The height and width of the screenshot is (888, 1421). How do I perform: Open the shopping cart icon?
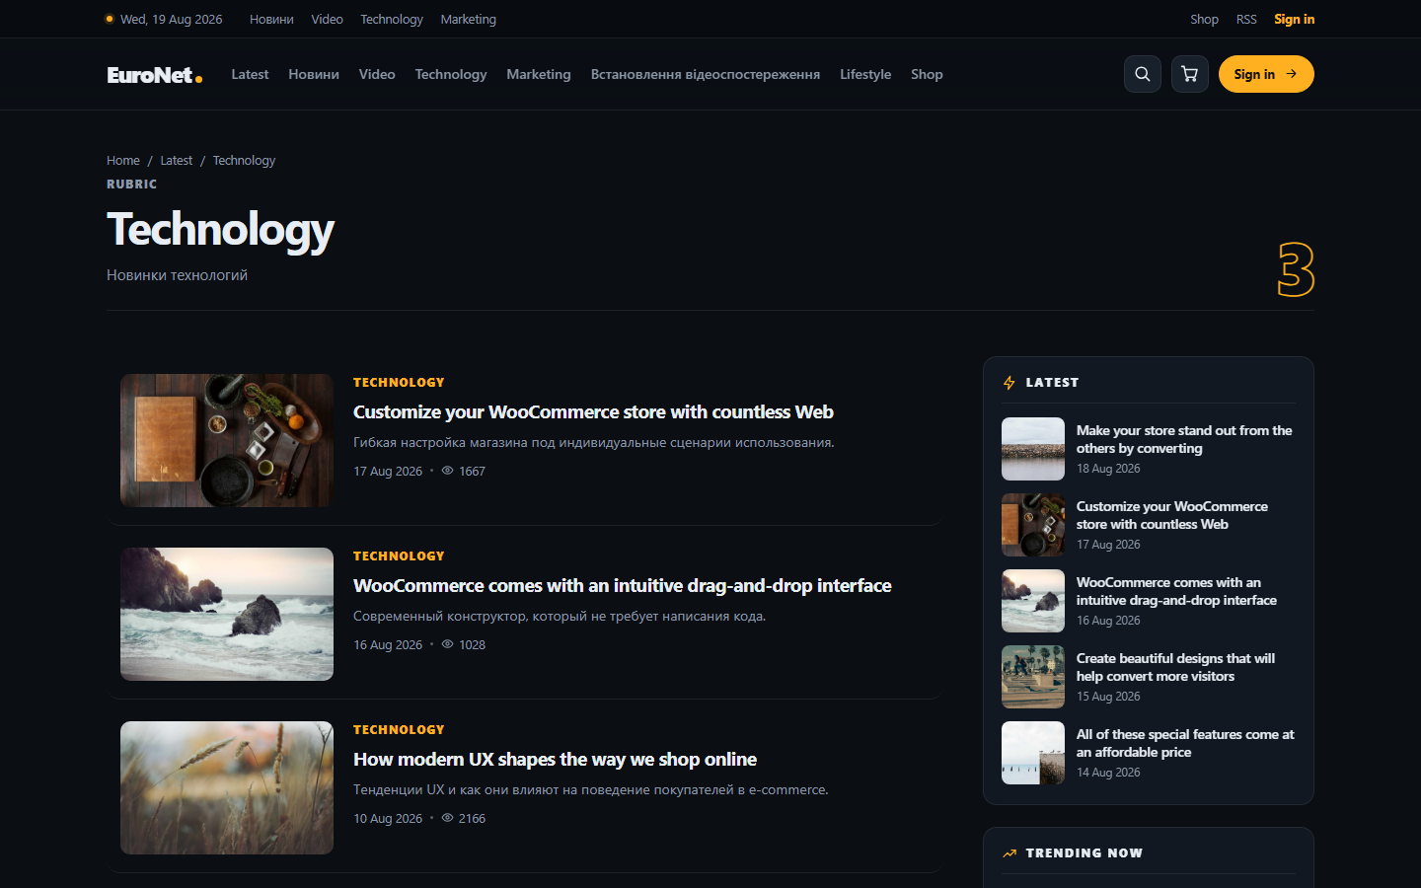coord(1190,74)
